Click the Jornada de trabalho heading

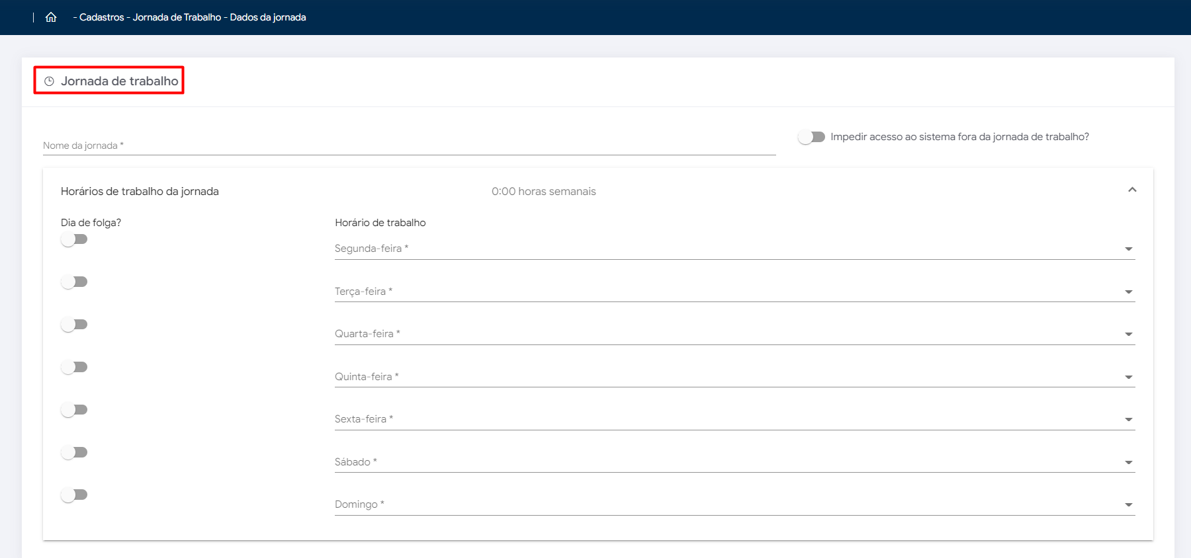coord(119,81)
